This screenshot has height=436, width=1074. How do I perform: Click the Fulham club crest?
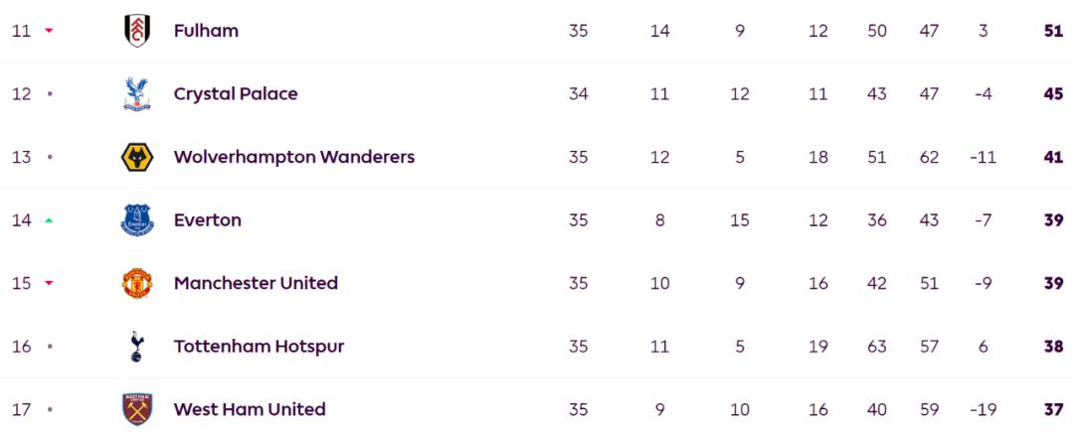[137, 31]
